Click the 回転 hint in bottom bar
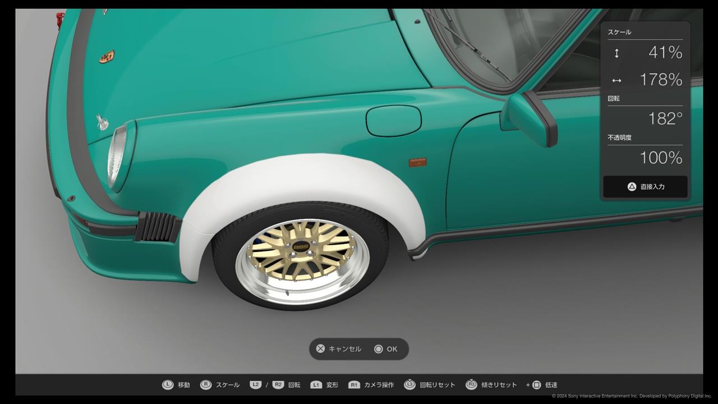Screen dimensions: 718x404 coord(294,385)
